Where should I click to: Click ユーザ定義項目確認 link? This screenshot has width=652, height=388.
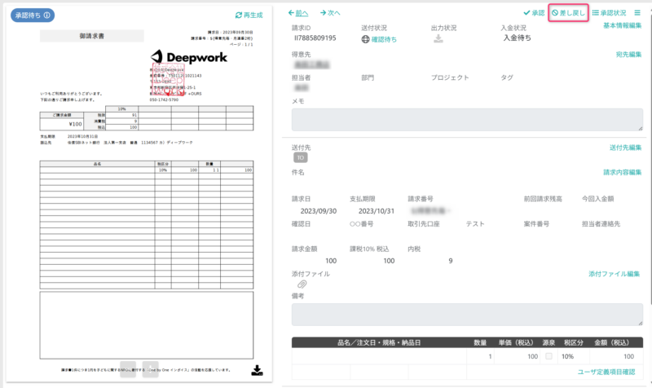click(x=606, y=372)
